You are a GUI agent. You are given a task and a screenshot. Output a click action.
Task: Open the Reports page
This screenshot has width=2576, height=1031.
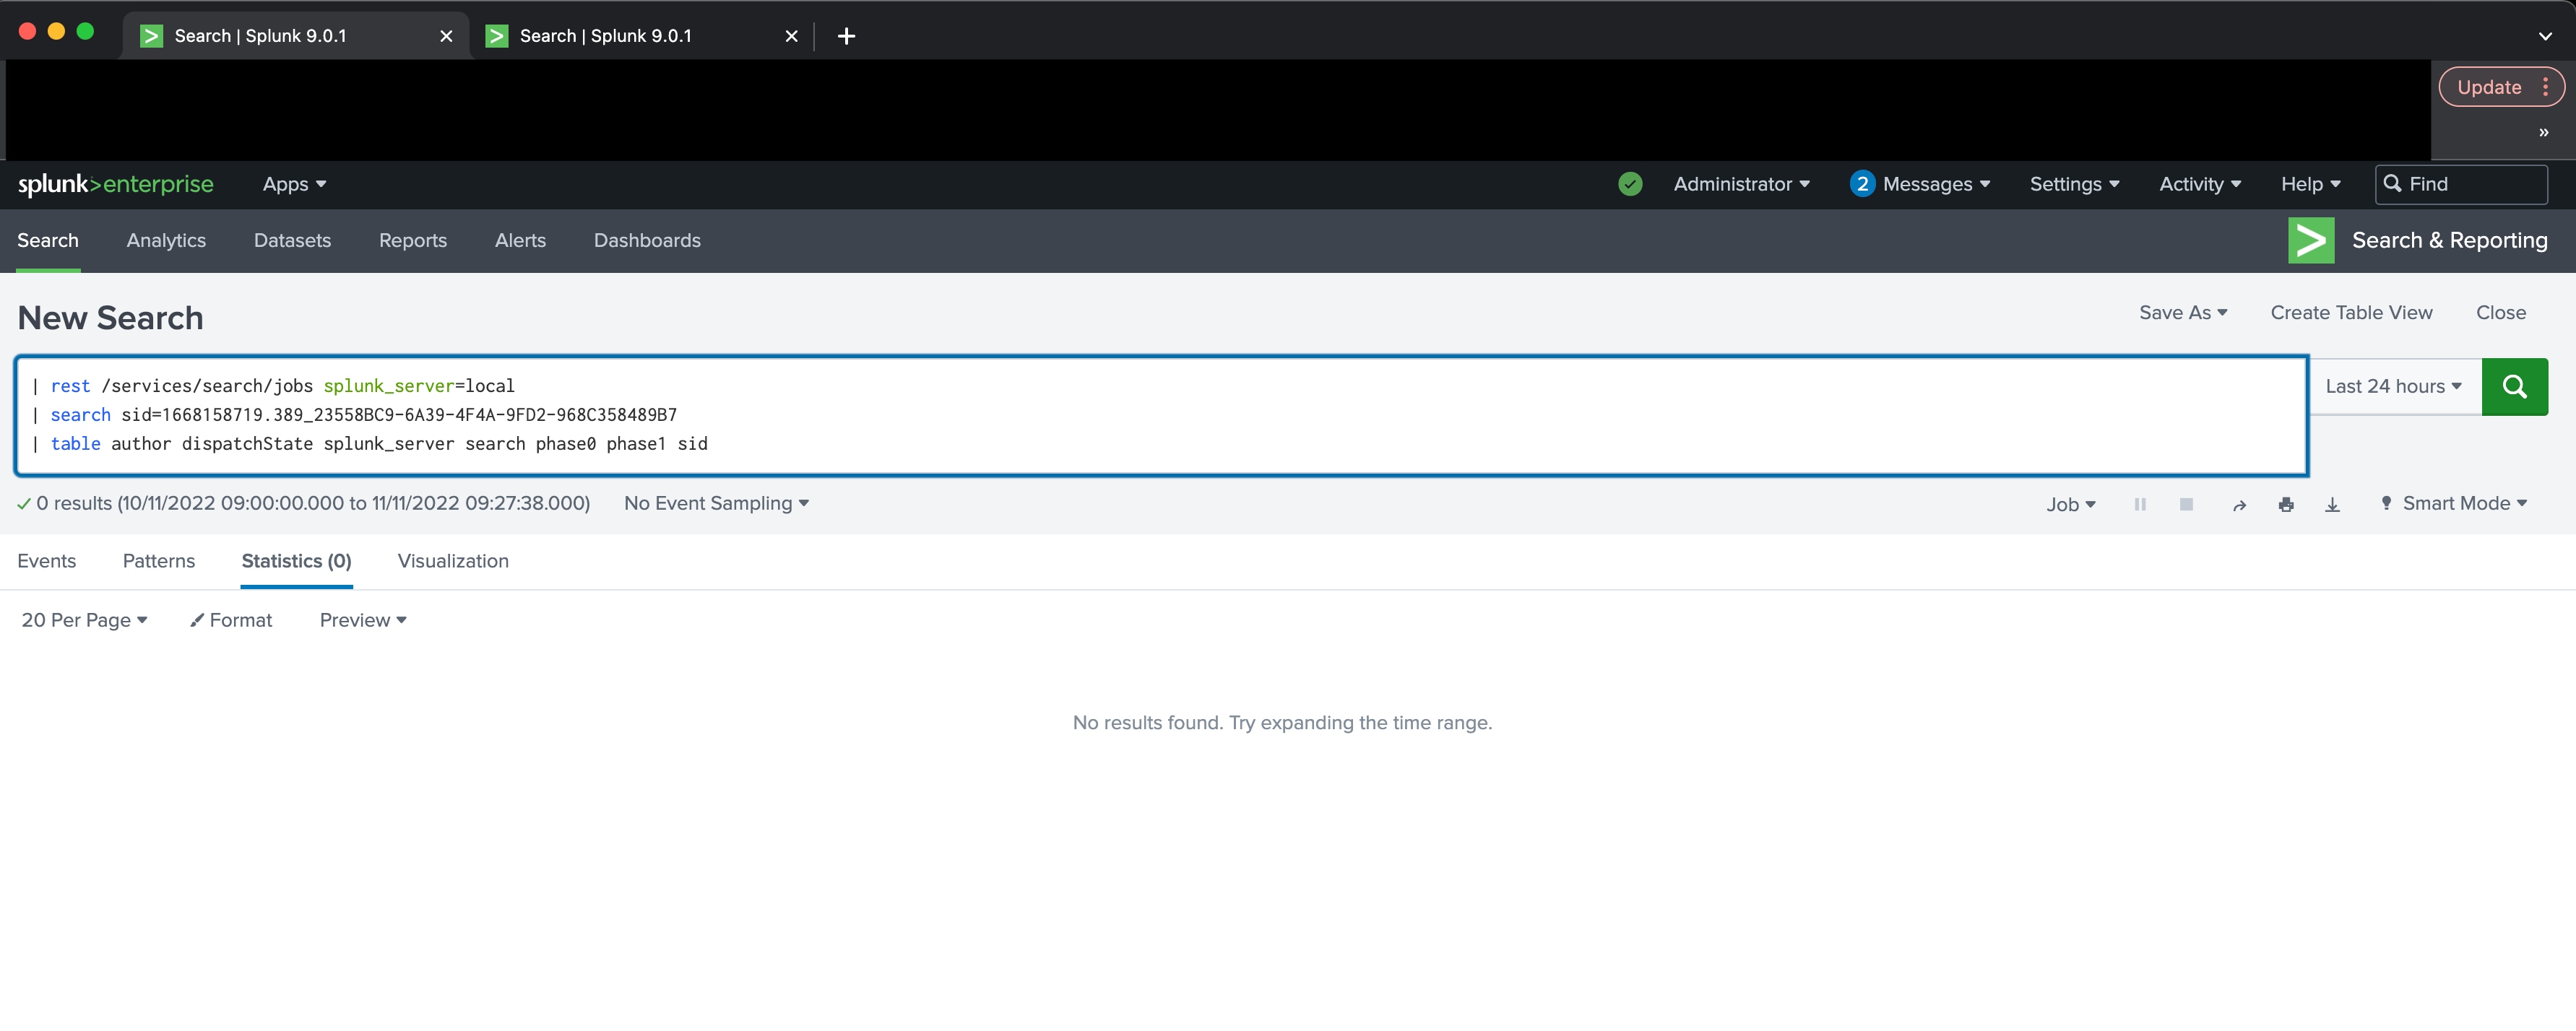tap(413, 240)
